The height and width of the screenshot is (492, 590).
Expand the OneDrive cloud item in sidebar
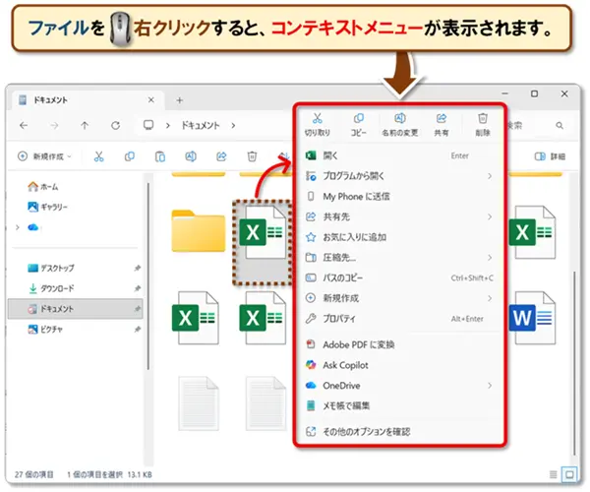click(x=18, y=227)
